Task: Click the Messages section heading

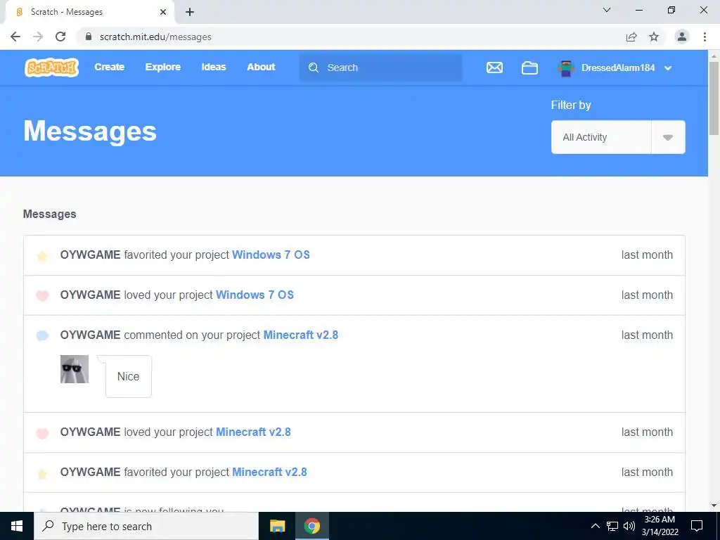Action: (x=50, y=214)
